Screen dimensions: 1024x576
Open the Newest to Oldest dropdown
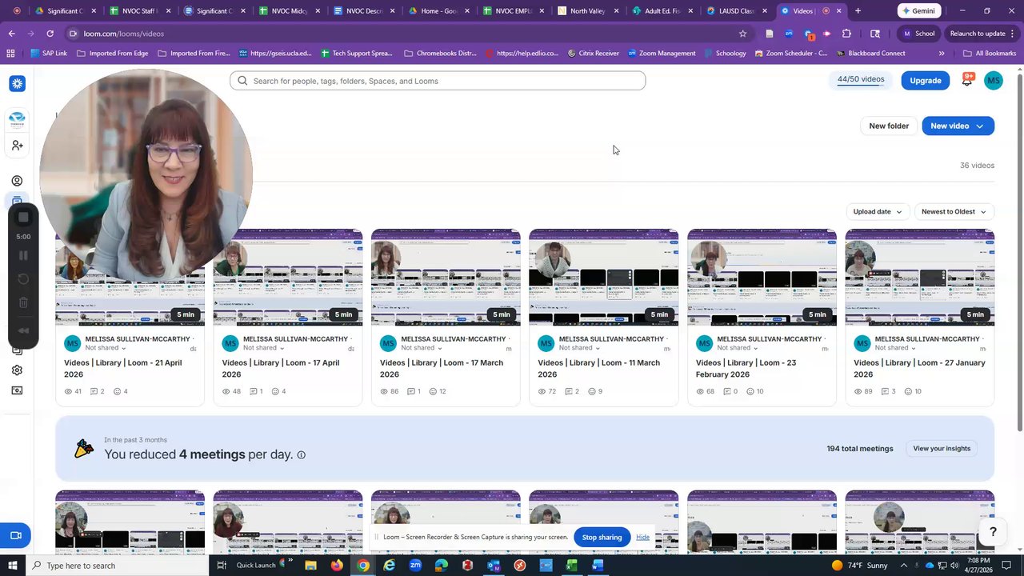[x=954, y=212]
